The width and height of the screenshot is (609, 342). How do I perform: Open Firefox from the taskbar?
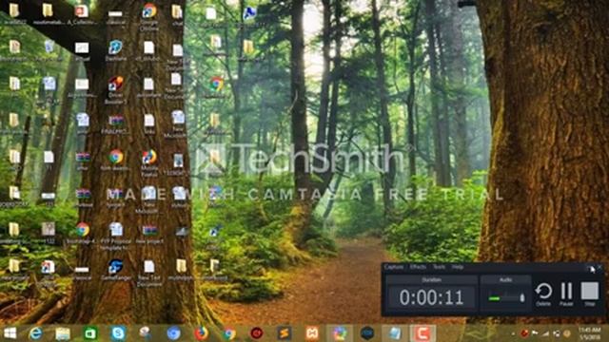pos(201,333)
